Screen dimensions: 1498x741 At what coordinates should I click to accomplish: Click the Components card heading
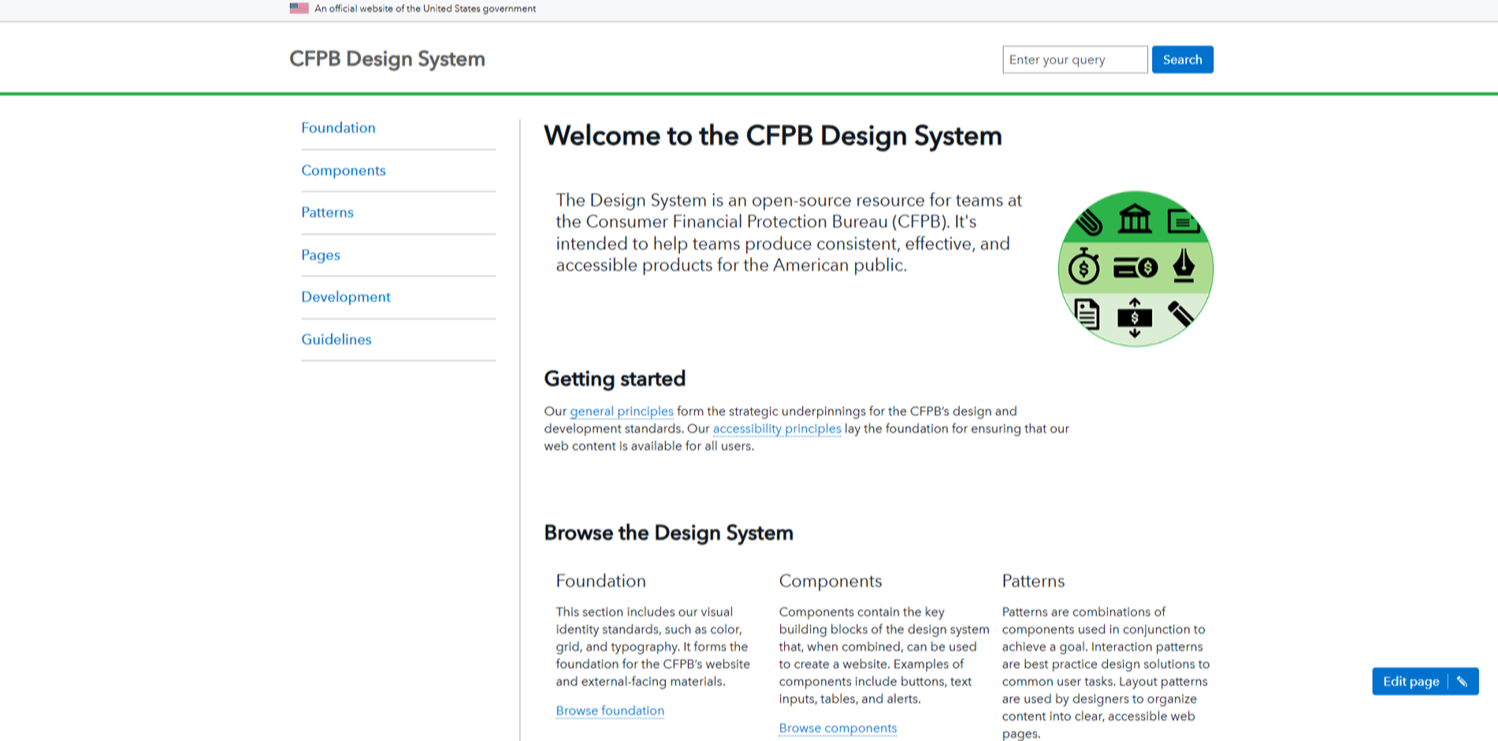831,581
